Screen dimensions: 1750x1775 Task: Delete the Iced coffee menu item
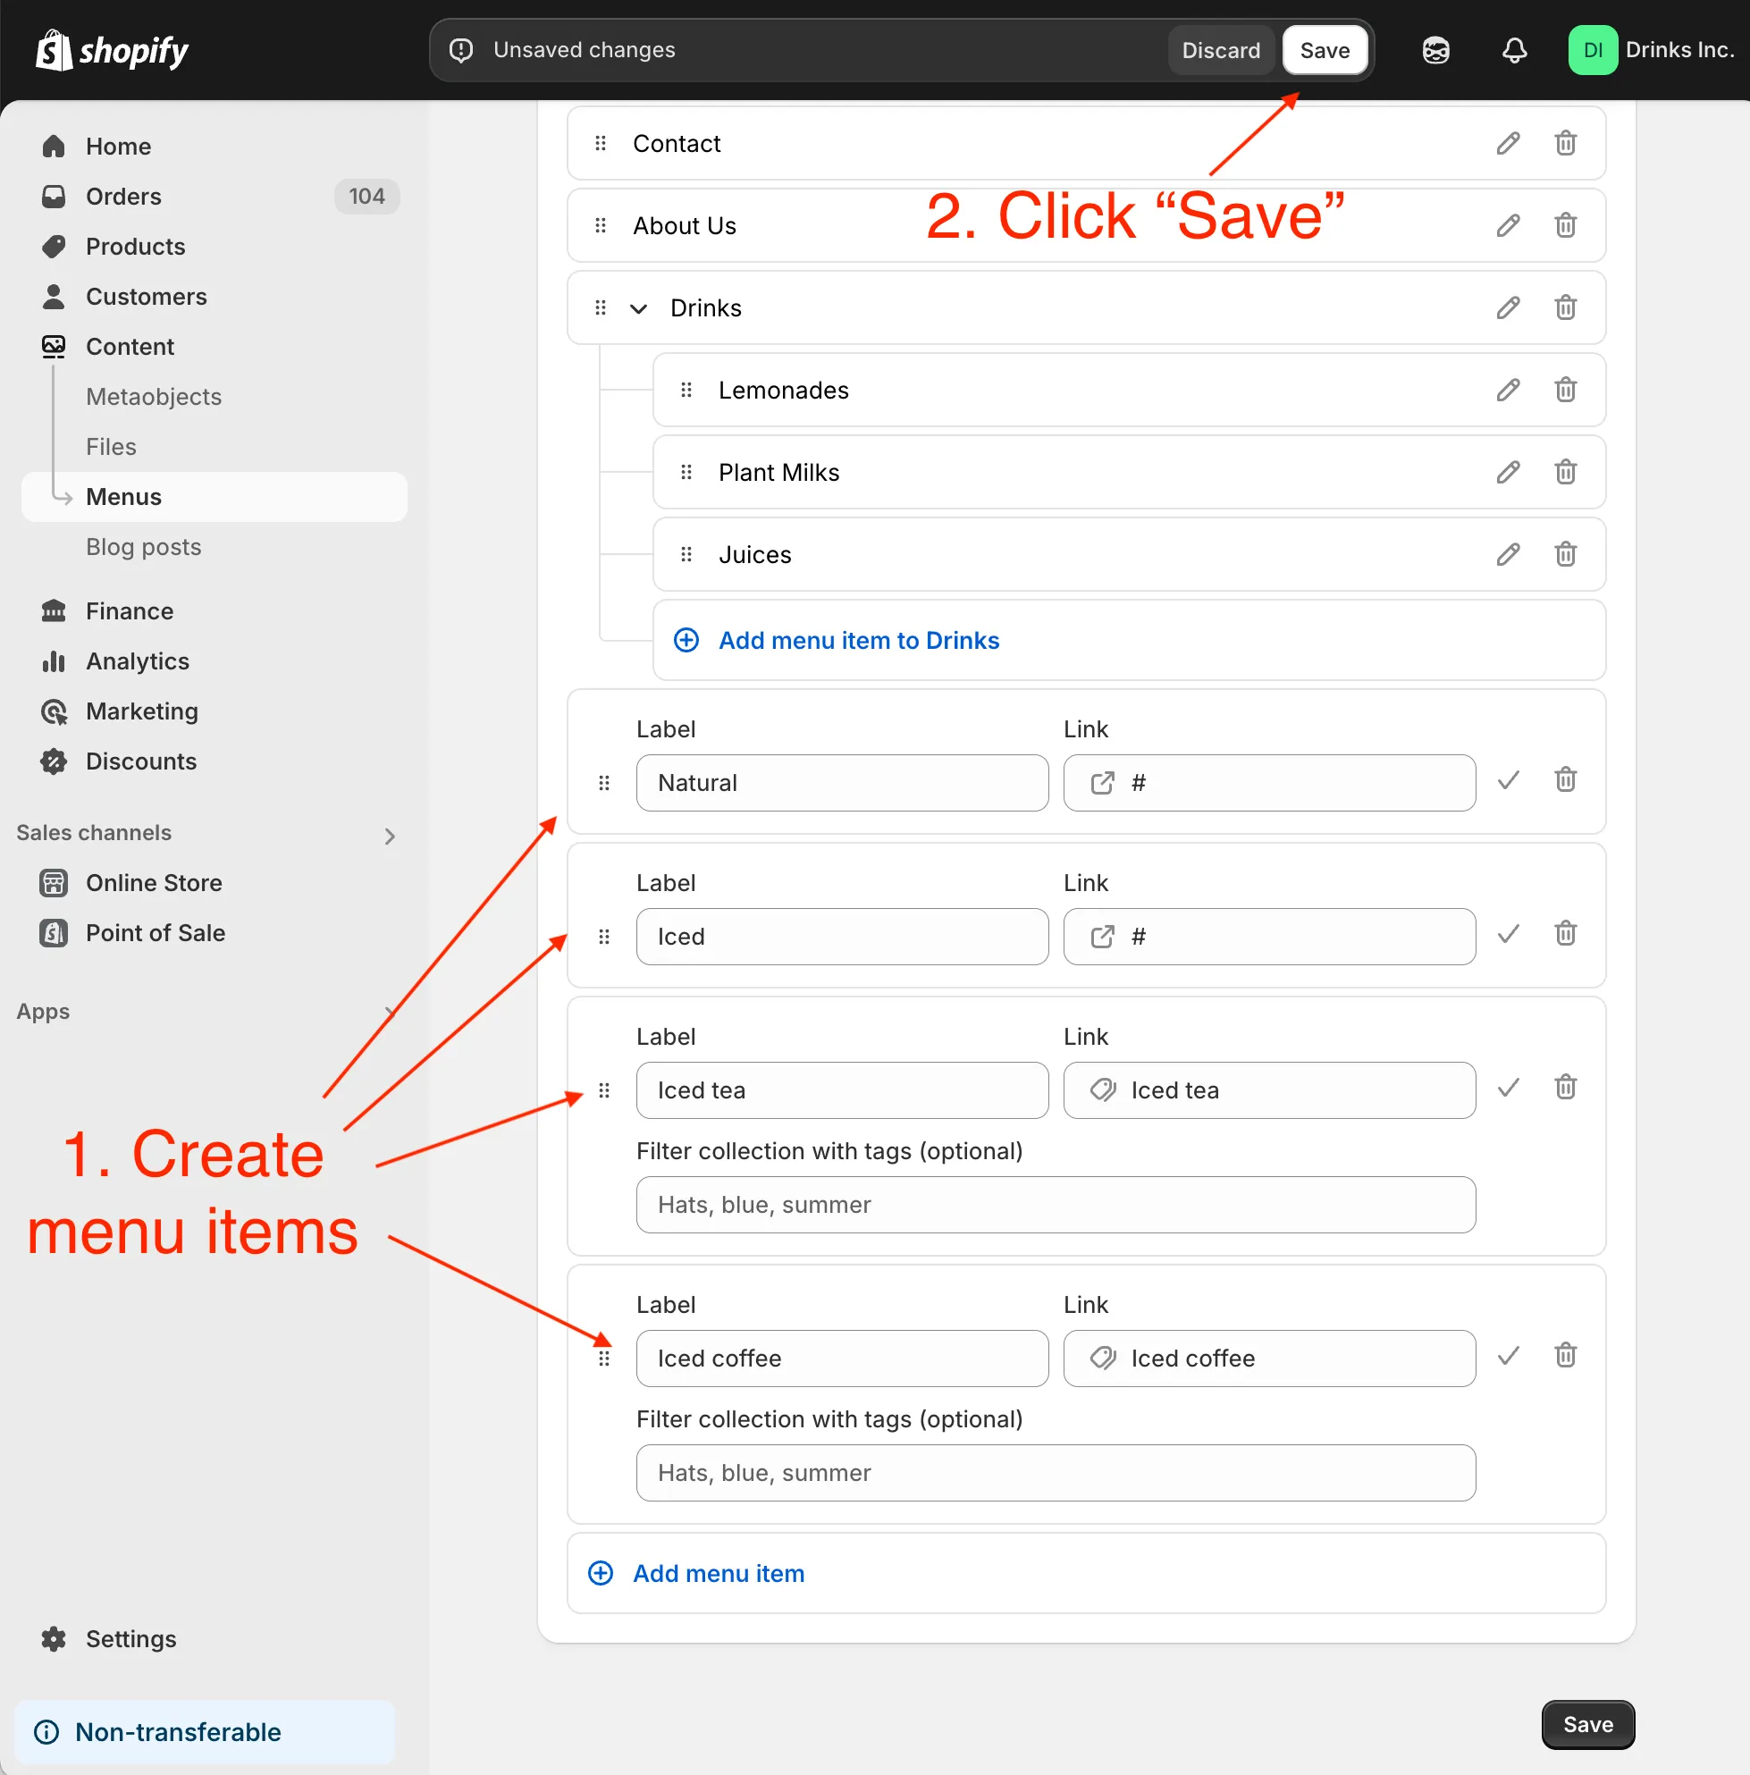coord(1565,1355)
